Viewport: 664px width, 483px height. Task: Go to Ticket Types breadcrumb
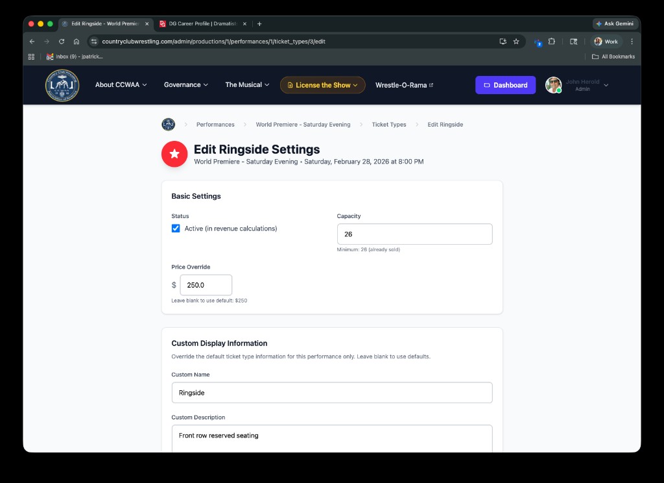(x=388, y=125)
